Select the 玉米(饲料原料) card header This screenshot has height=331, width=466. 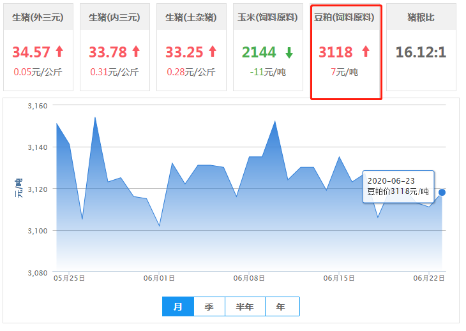click(x=267, y=17)
